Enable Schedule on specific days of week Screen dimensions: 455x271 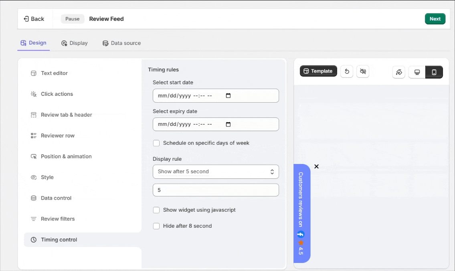pos(156,143)
